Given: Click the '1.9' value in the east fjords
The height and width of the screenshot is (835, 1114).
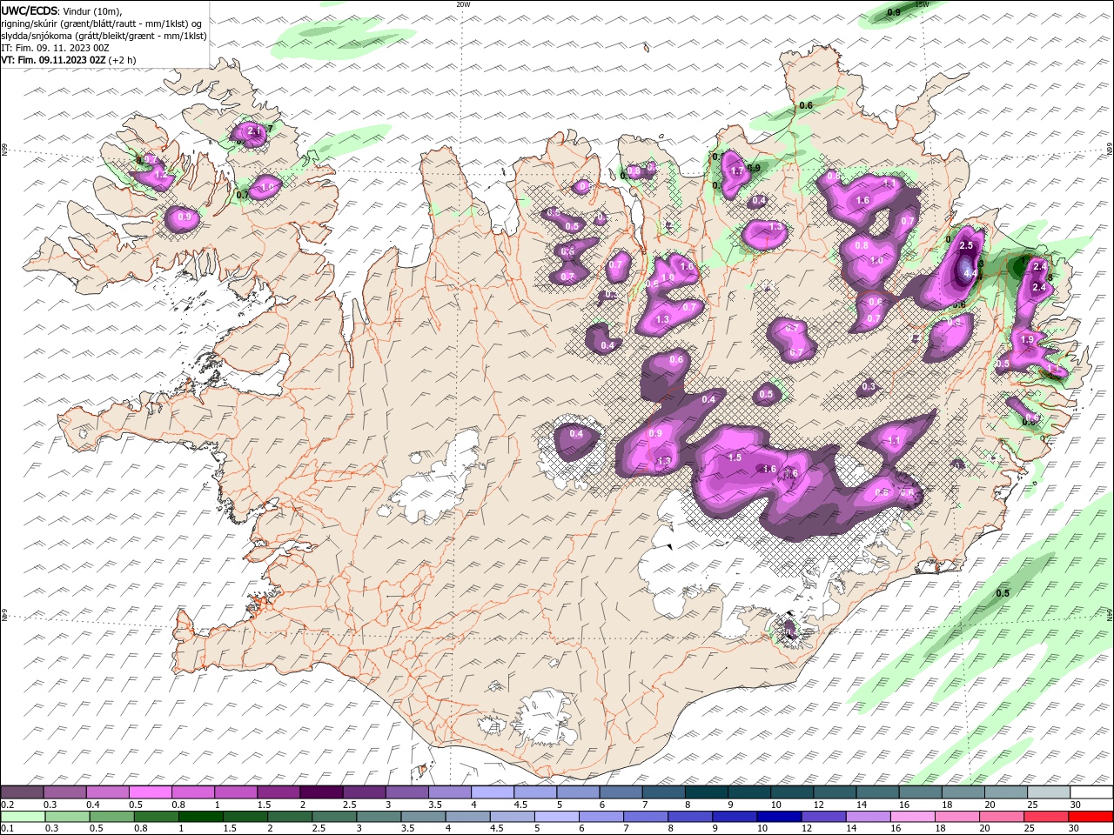Looking at the screenshot, I should [x=1027, y=340].
